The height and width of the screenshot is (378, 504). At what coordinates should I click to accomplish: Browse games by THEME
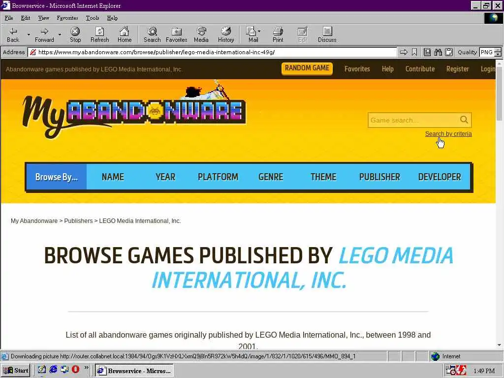pos(323,177)
